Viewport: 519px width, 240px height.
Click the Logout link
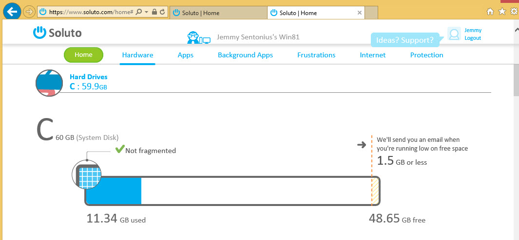(473, 38)
